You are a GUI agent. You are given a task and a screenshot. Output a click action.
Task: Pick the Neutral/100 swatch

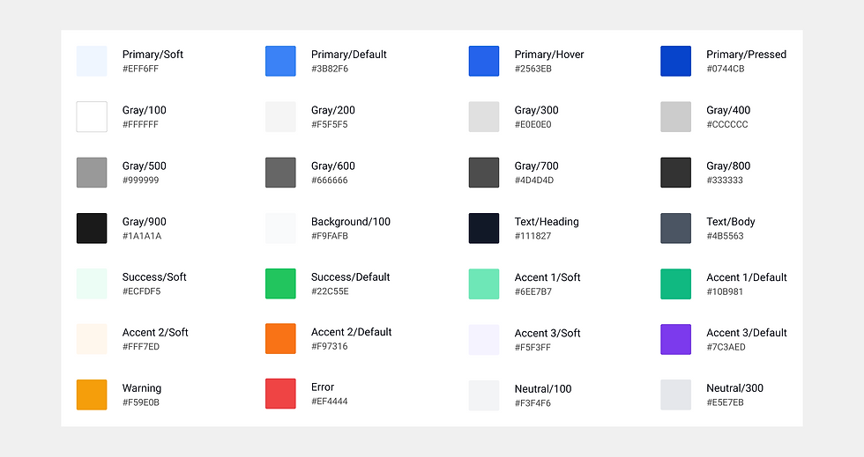pyautogui.click(x=484, y=395)
